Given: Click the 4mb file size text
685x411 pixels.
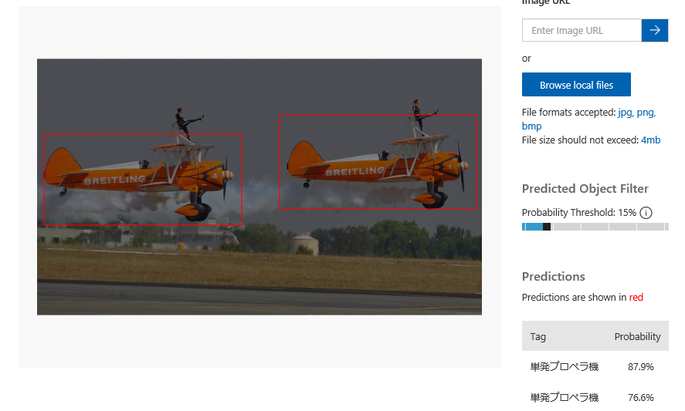Looking at the screenshot, I should [650, 140].
